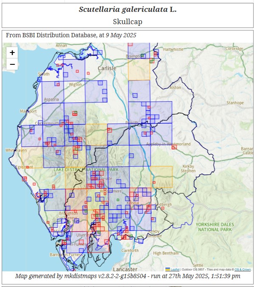Open the Leaflet attribution link
Viewport: 257px width, 287px height.
point(175,269)
